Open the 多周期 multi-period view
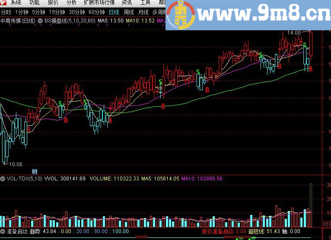Viewport: 331px width, 240px height. coord(159,12)
